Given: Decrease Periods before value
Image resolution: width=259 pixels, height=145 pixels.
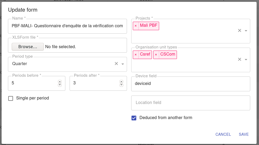Looking at the screenshot, I should pyautogui.click(x=60, y=85).
